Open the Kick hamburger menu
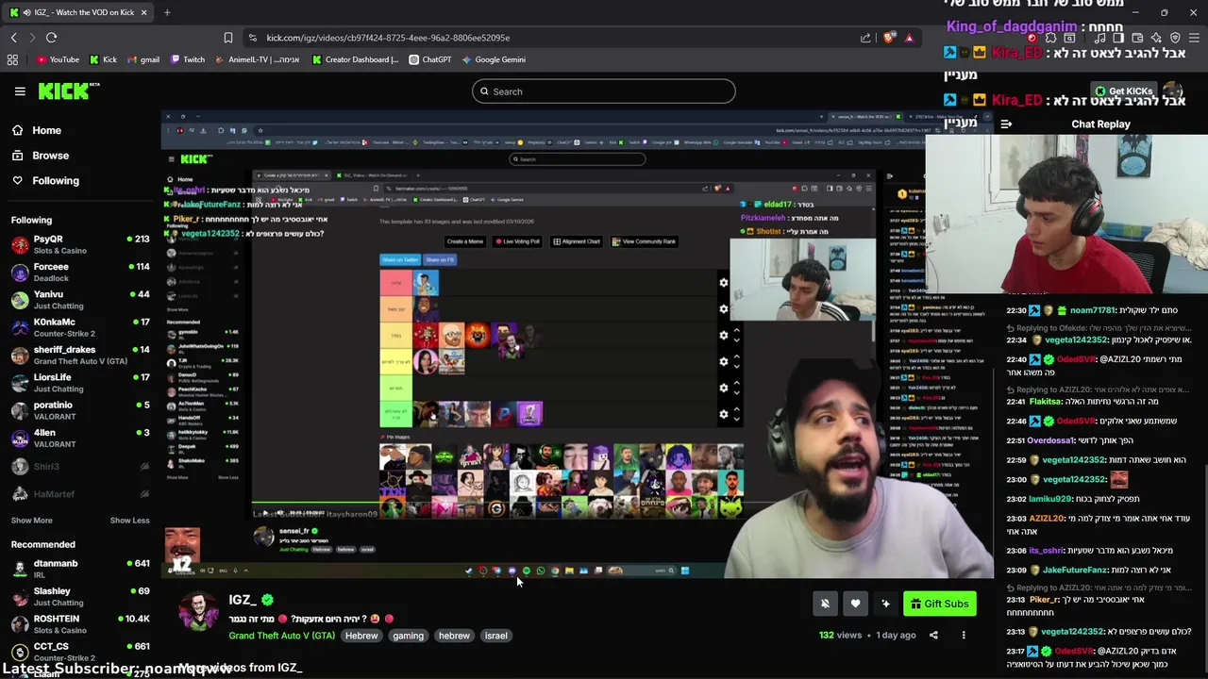1208x679 pixels. click(20, 91)
